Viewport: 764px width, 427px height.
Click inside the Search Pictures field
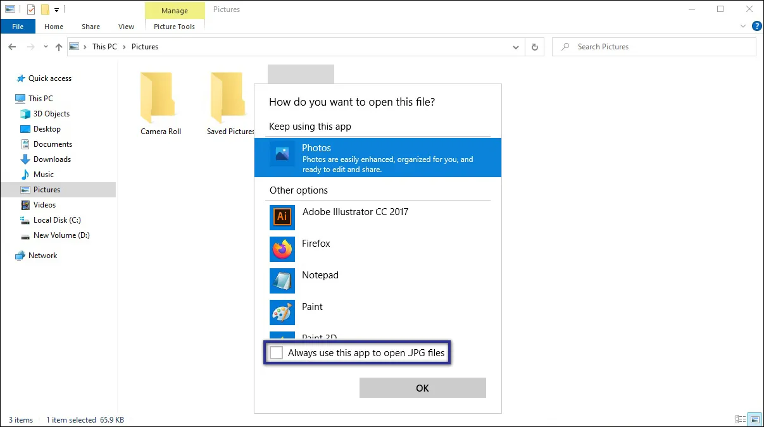click(633, 46)
